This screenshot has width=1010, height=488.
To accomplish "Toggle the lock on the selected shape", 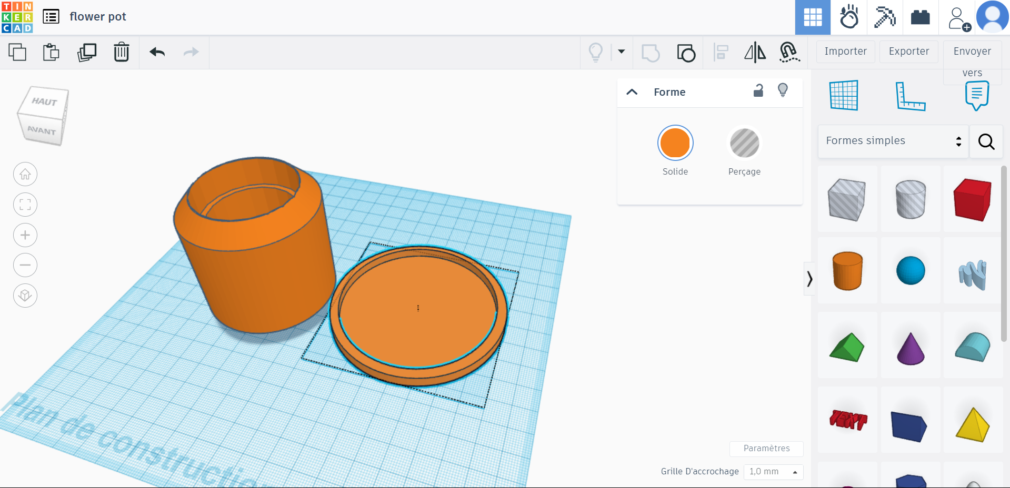I will click(x=758, y=91).
